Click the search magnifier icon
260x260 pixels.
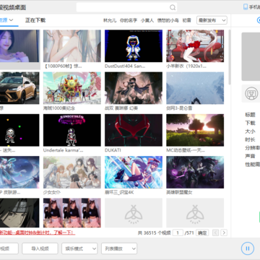(173, 7)
